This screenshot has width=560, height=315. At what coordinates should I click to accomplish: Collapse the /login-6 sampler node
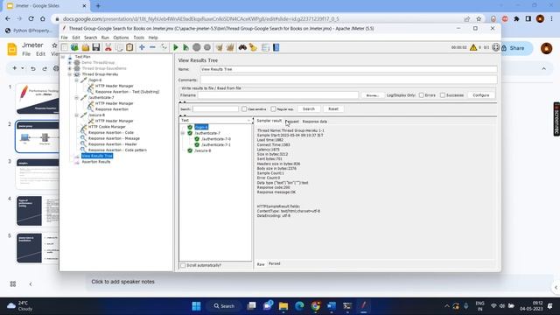click(x=77, y=80)
